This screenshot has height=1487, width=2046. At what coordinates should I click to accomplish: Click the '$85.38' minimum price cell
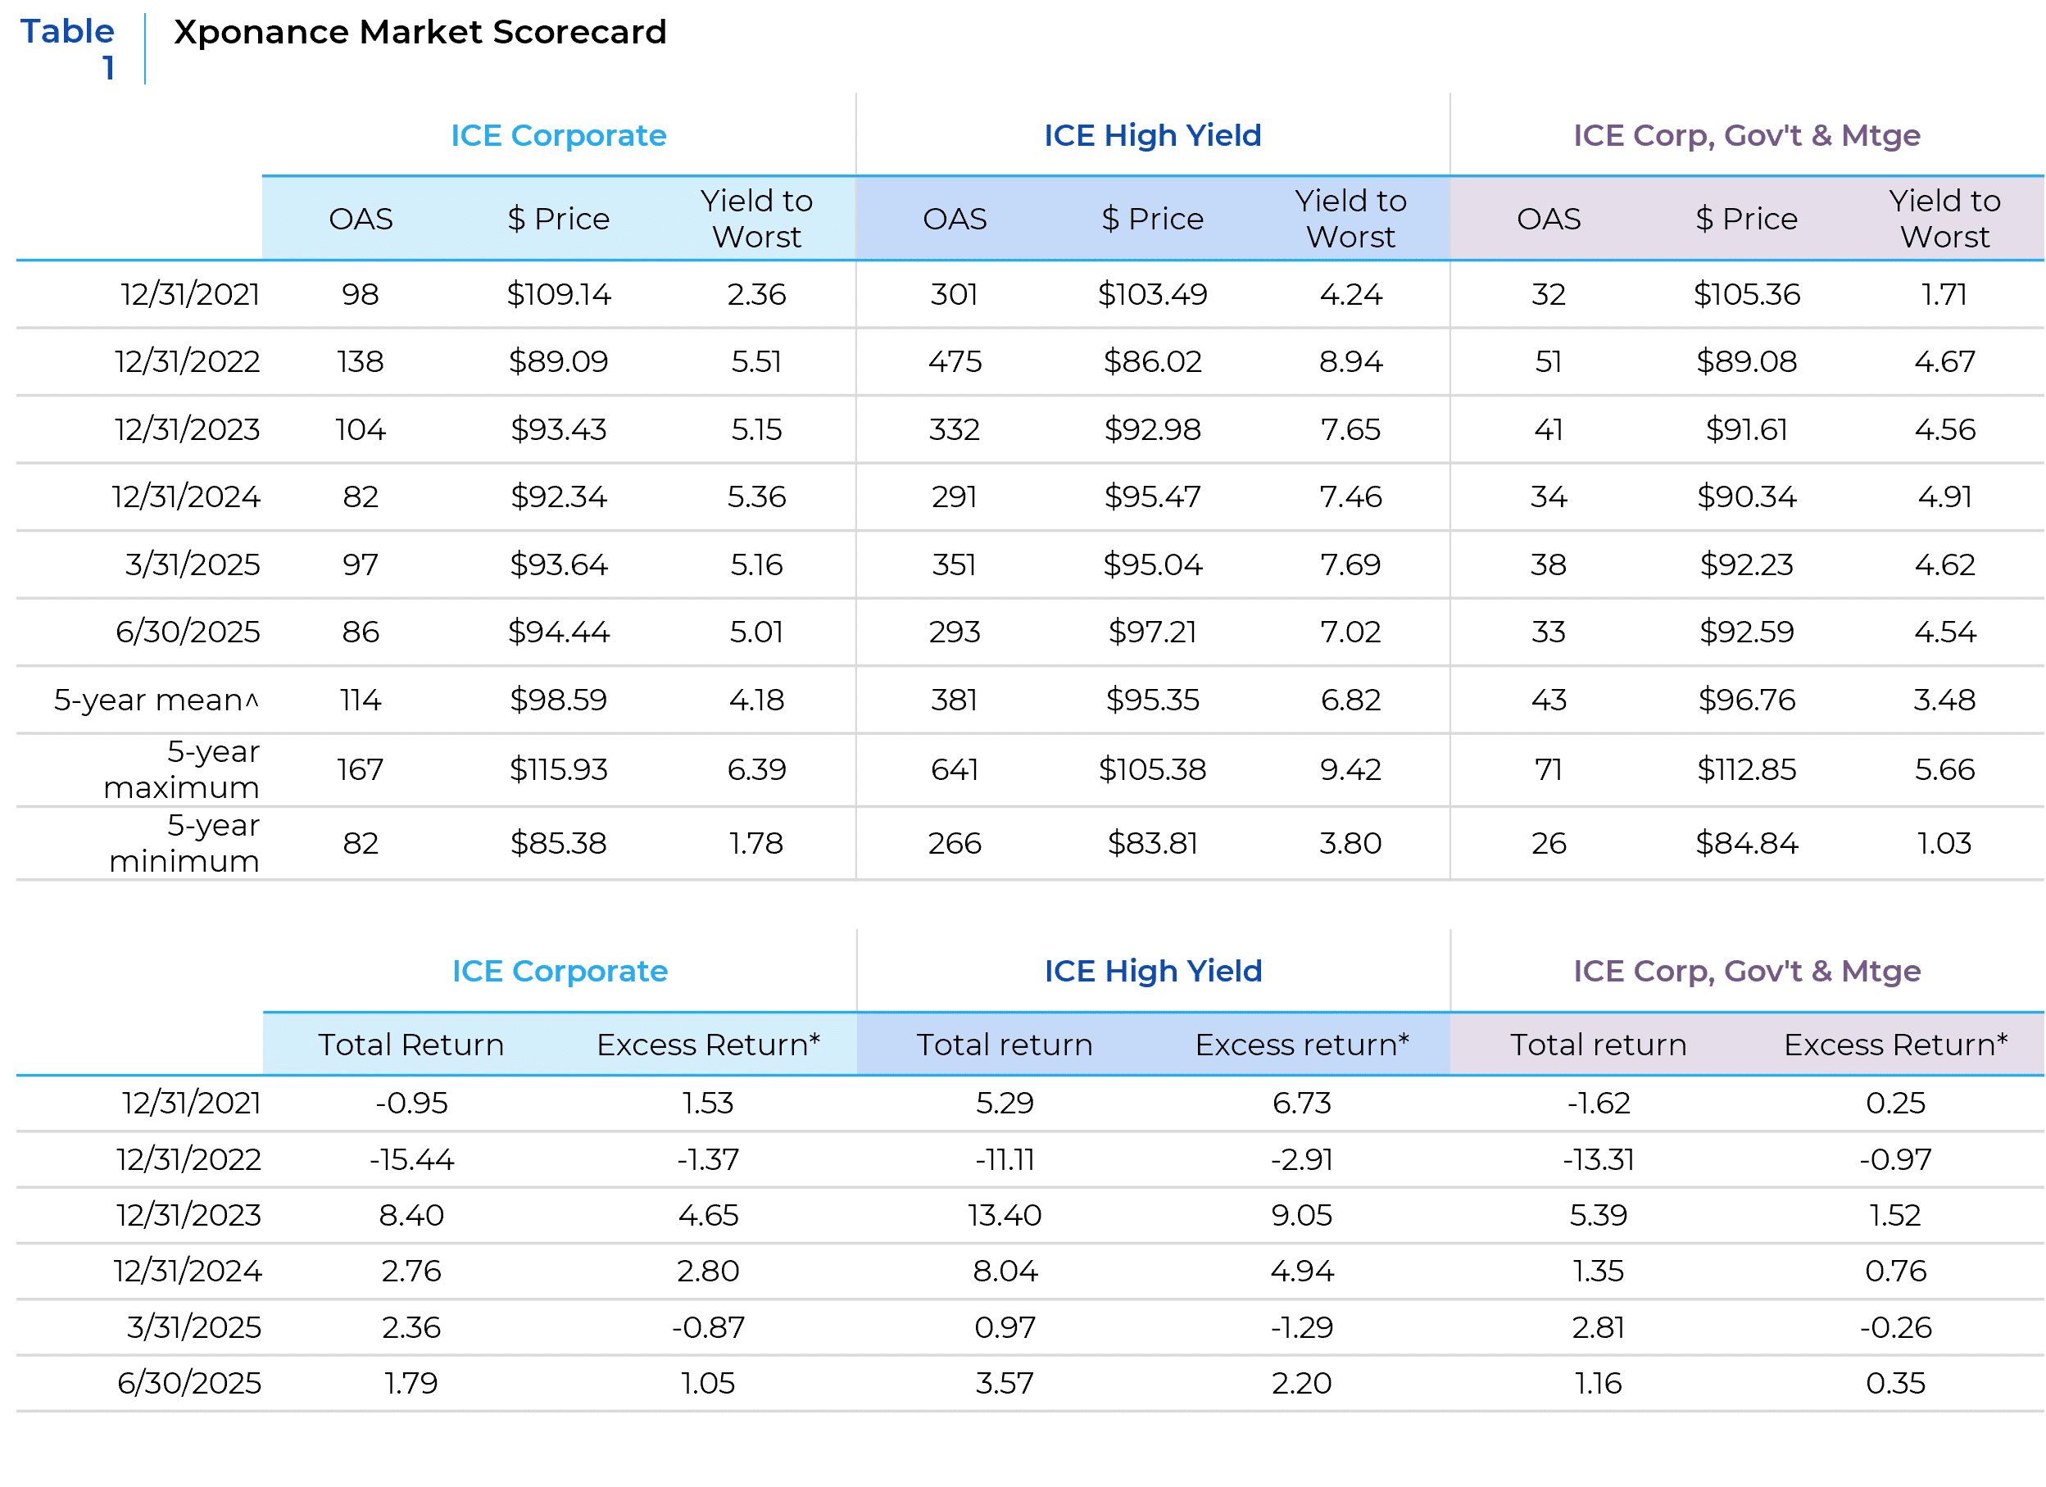(x=559, y=843)
